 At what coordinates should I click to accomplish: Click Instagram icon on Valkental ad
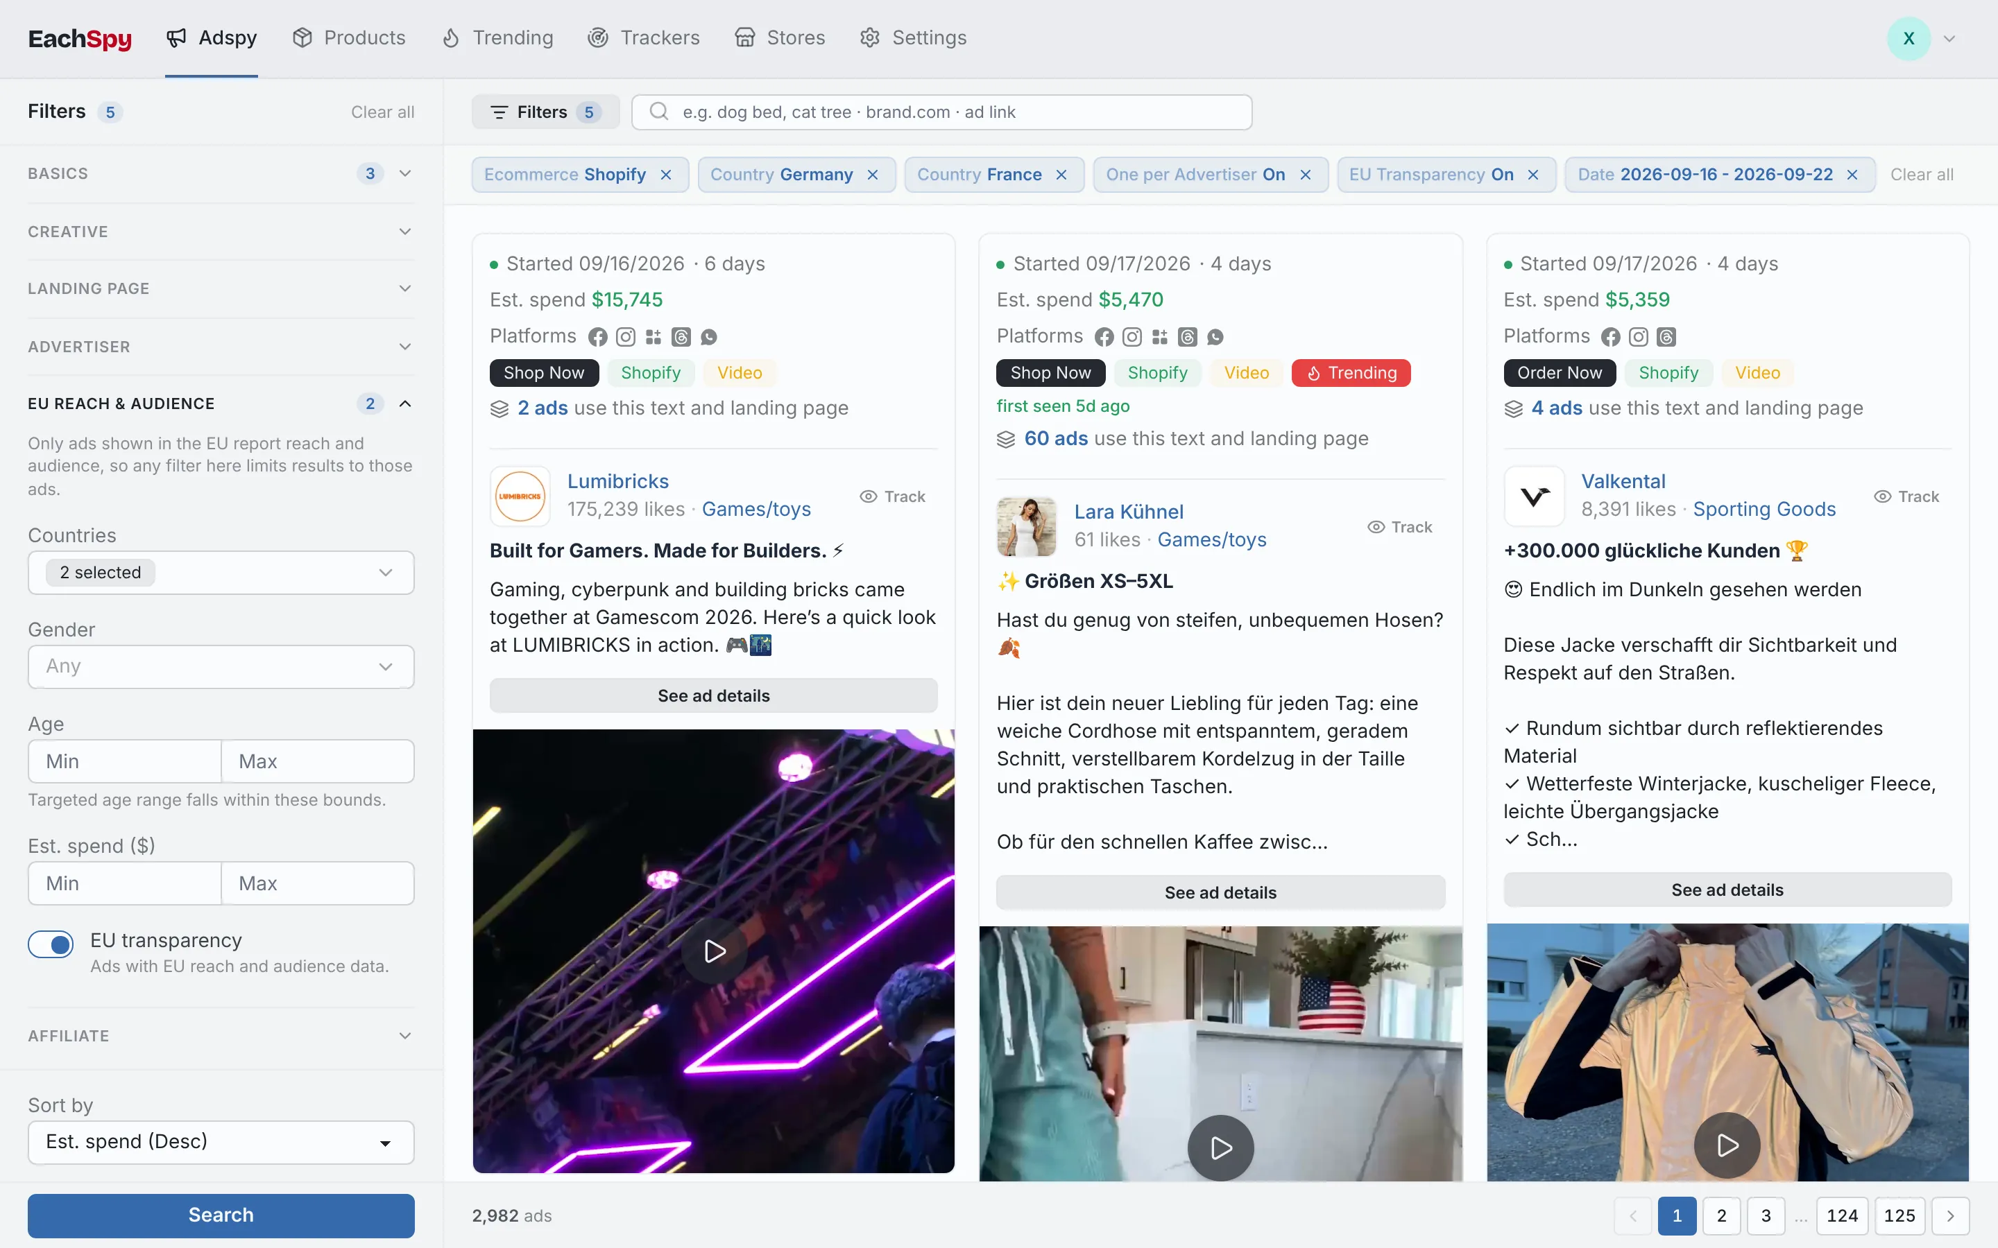coord(1639,337)
